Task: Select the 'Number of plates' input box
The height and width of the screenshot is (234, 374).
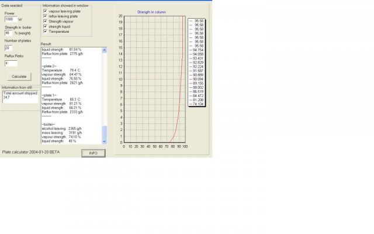Action: pyautogui.click(x=11, y=47)
